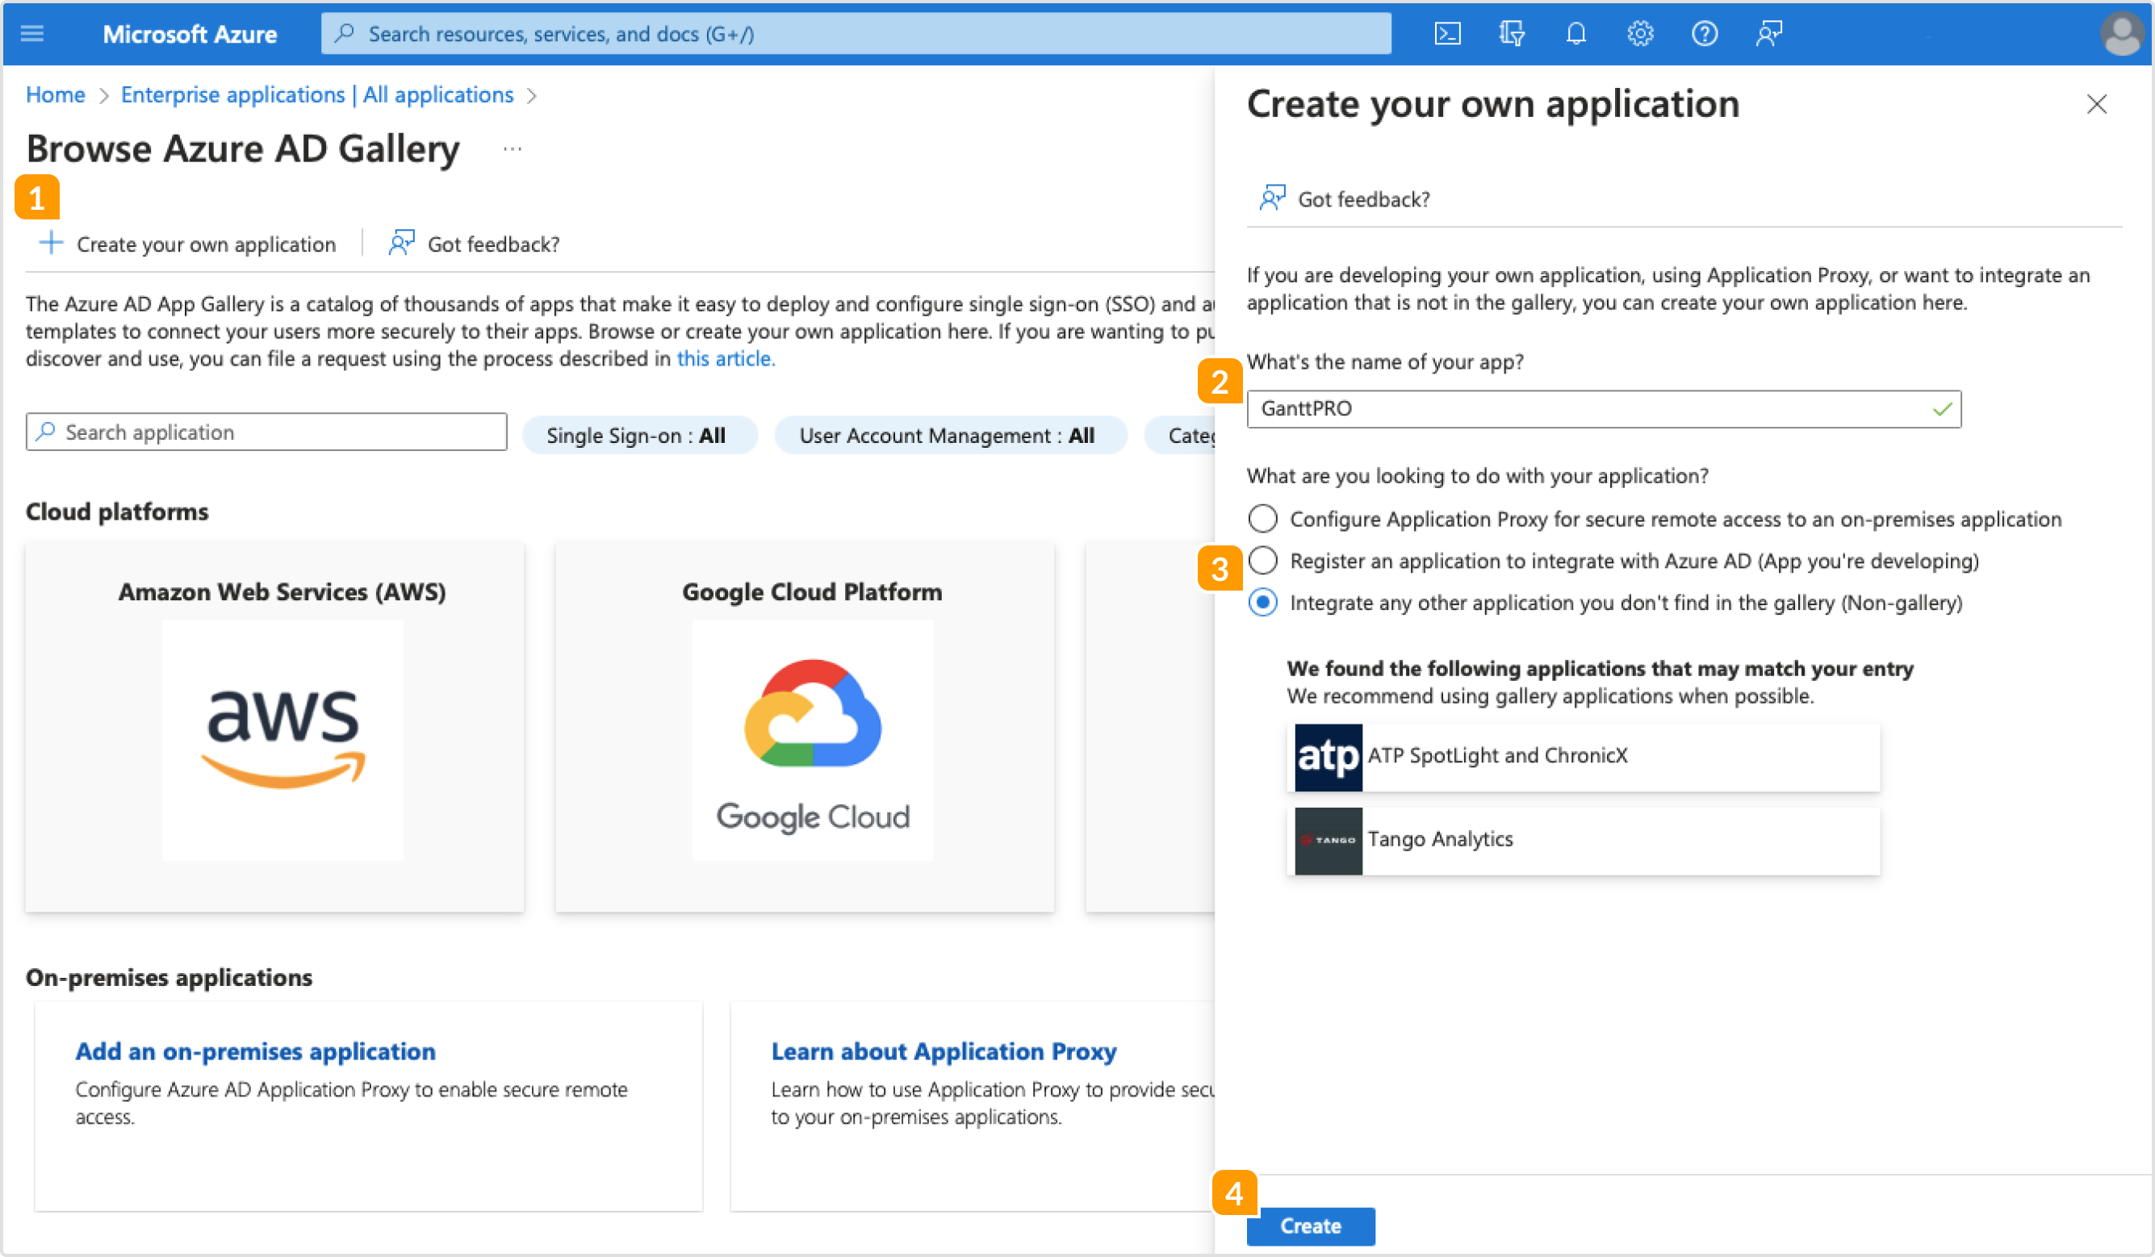Open portal settings gear
Screen dimensions: 2155x1257
1639,33
